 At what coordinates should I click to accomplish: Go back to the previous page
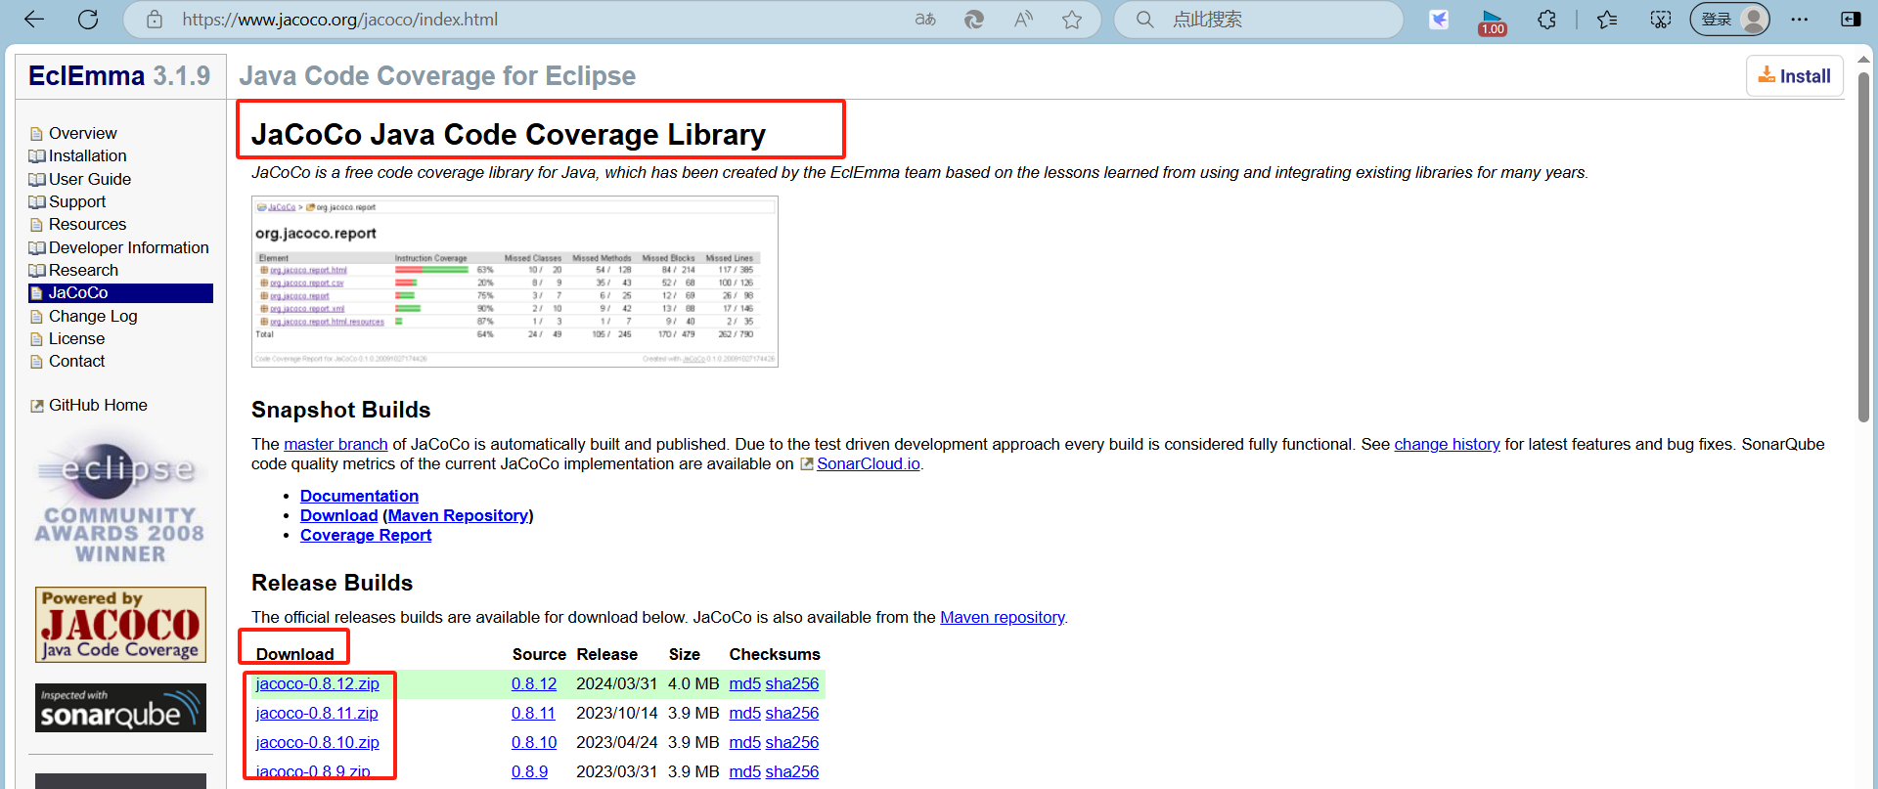pyautogui.click(x=34, y=20)
